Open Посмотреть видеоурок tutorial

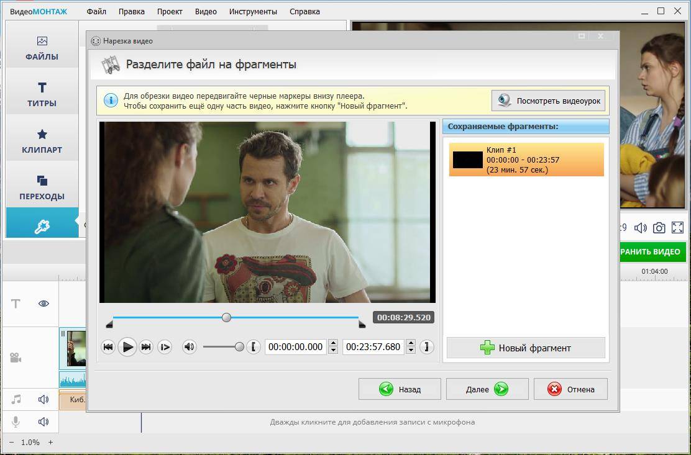pos(548,101)
